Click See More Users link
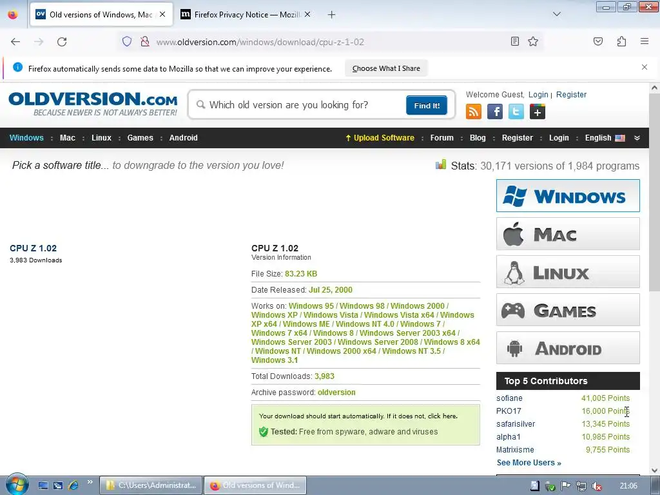Image resolution: width=660 pixels, height=495 pixels. coord(529,463)
